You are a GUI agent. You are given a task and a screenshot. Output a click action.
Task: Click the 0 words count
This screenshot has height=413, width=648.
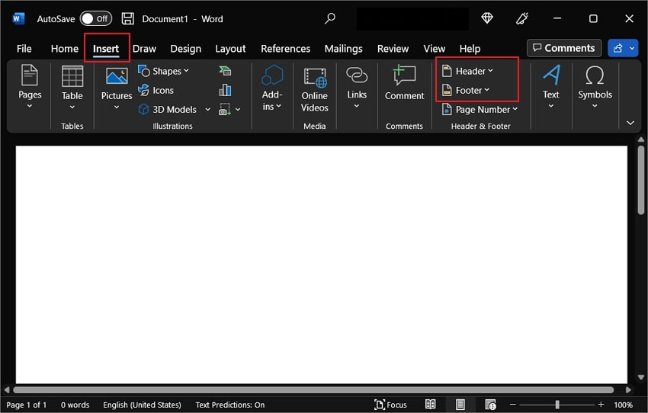(x=75, y=405)
